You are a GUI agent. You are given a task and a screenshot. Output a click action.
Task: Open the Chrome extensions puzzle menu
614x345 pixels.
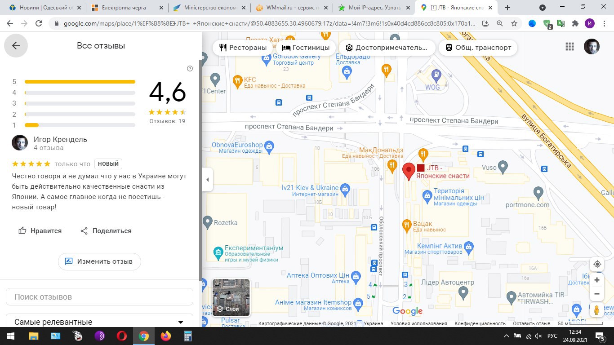[575, 24]
